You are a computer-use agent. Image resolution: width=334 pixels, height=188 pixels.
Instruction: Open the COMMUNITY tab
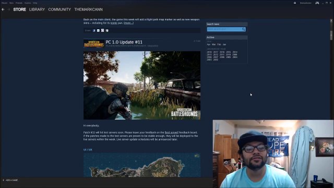click(x=59, y=9)
